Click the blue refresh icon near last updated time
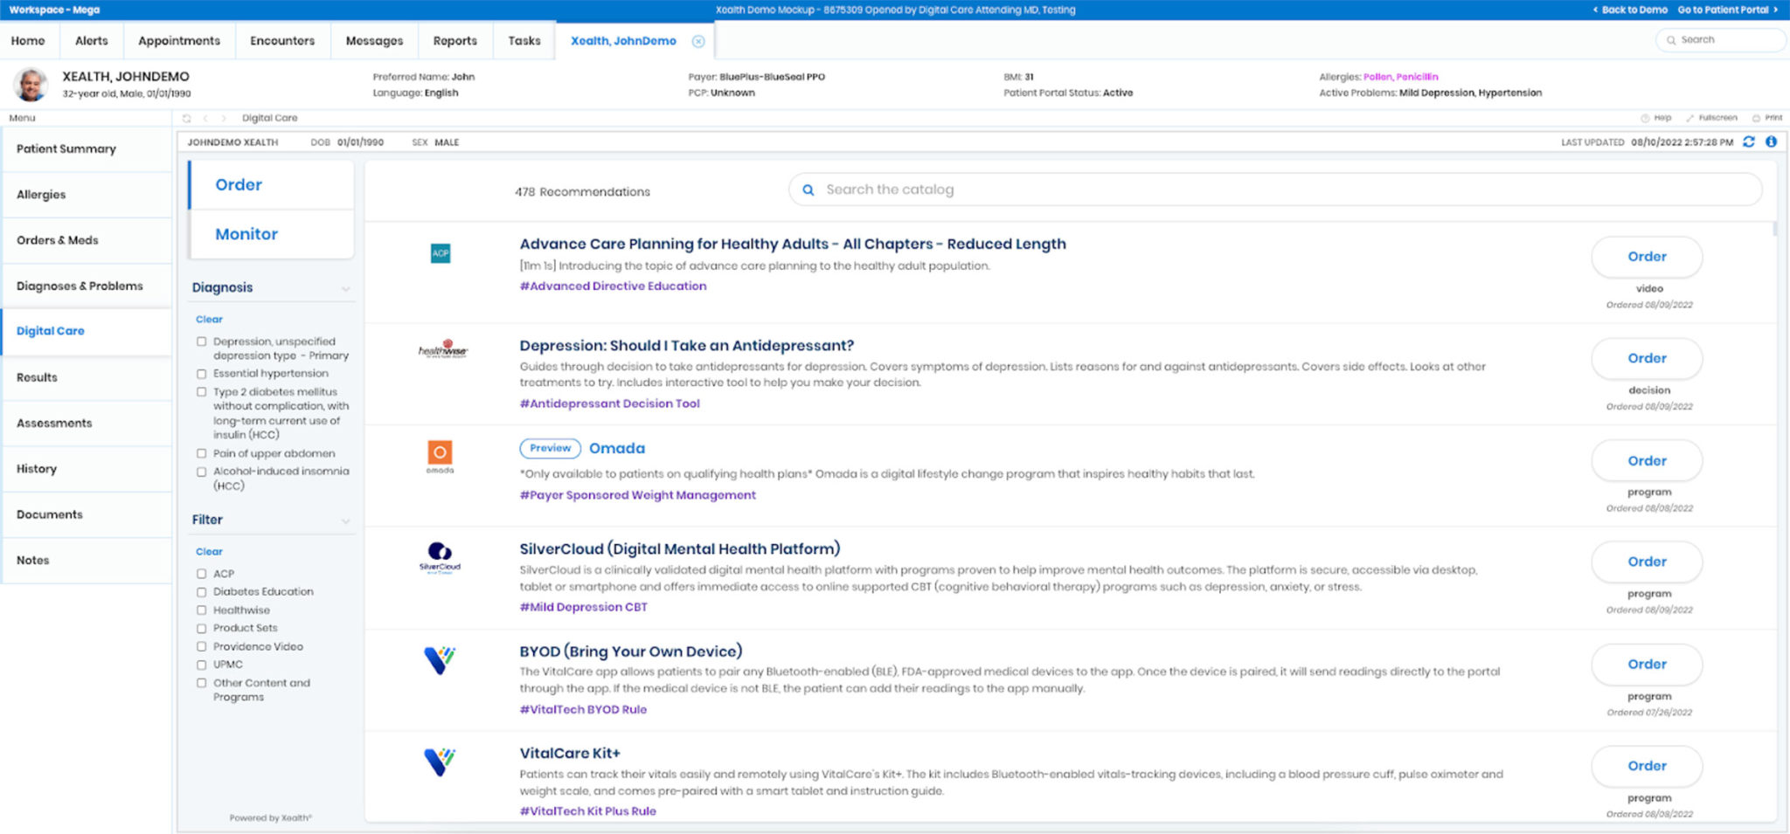 click(x=1748, y=141)
